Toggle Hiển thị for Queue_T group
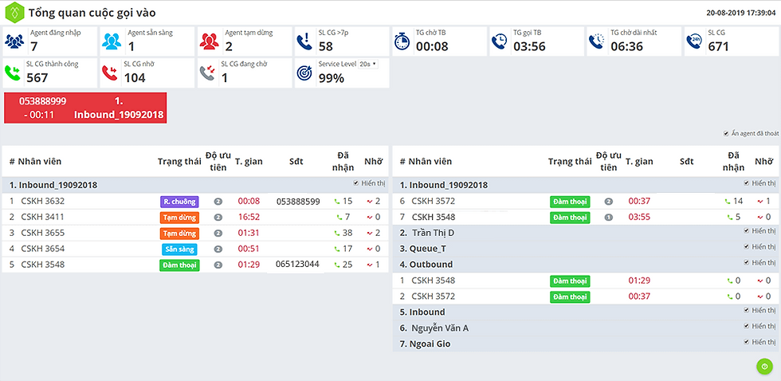The image size is (781, 381). 747,246
